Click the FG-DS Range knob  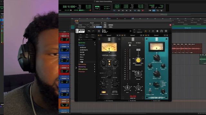(x=138, y=74)
